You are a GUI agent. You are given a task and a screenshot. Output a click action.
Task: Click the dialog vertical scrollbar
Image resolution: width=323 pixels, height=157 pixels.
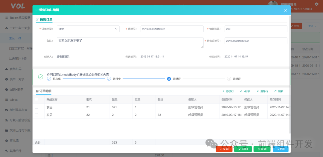pos(290,74)
